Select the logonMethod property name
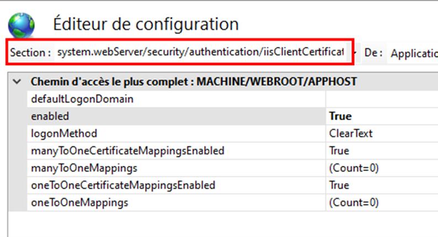Viewport: 438px width, 237px height. tap(64, 133)
